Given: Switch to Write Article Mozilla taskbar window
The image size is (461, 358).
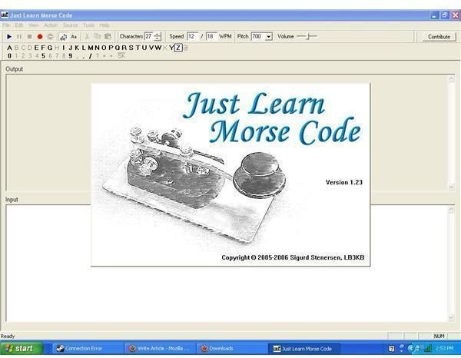Looking at the screenshot, I should [160, 349].
